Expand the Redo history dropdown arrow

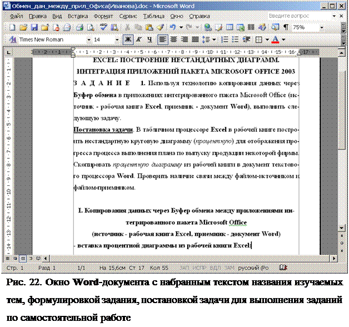[197, 27]
